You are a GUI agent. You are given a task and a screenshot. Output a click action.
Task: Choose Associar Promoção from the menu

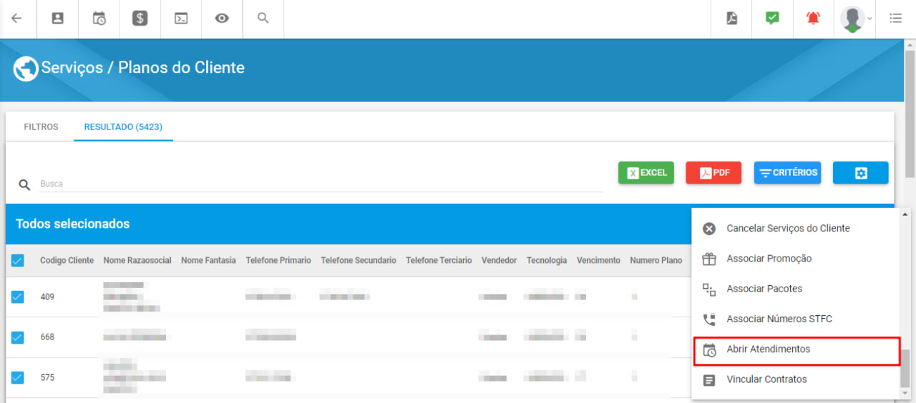796,259
